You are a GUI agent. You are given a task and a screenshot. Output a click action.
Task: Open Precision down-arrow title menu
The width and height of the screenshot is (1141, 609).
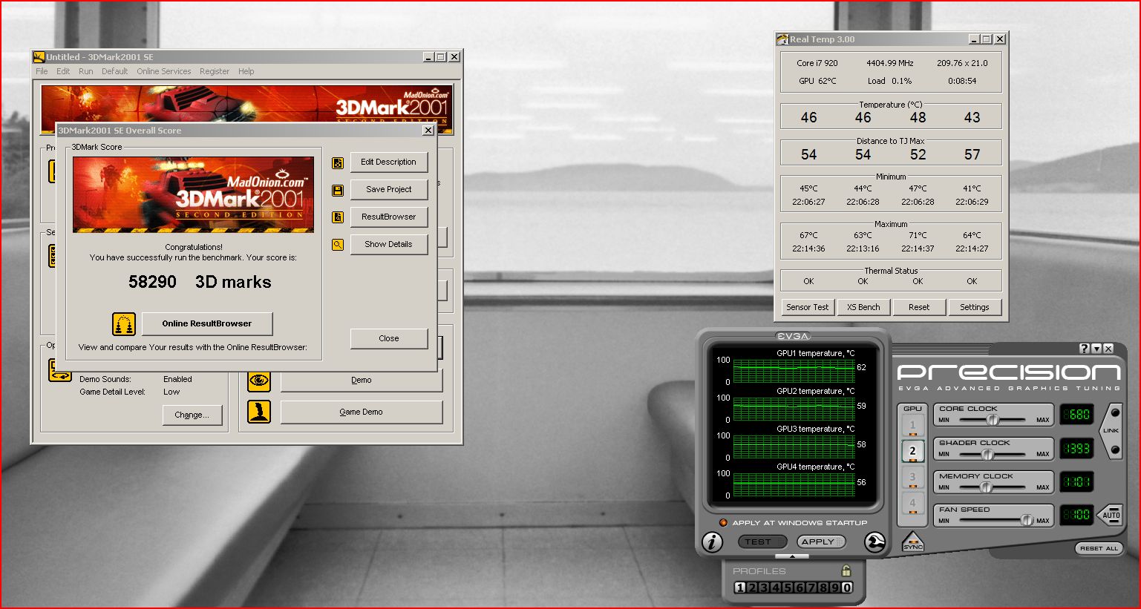(1096, 349)
